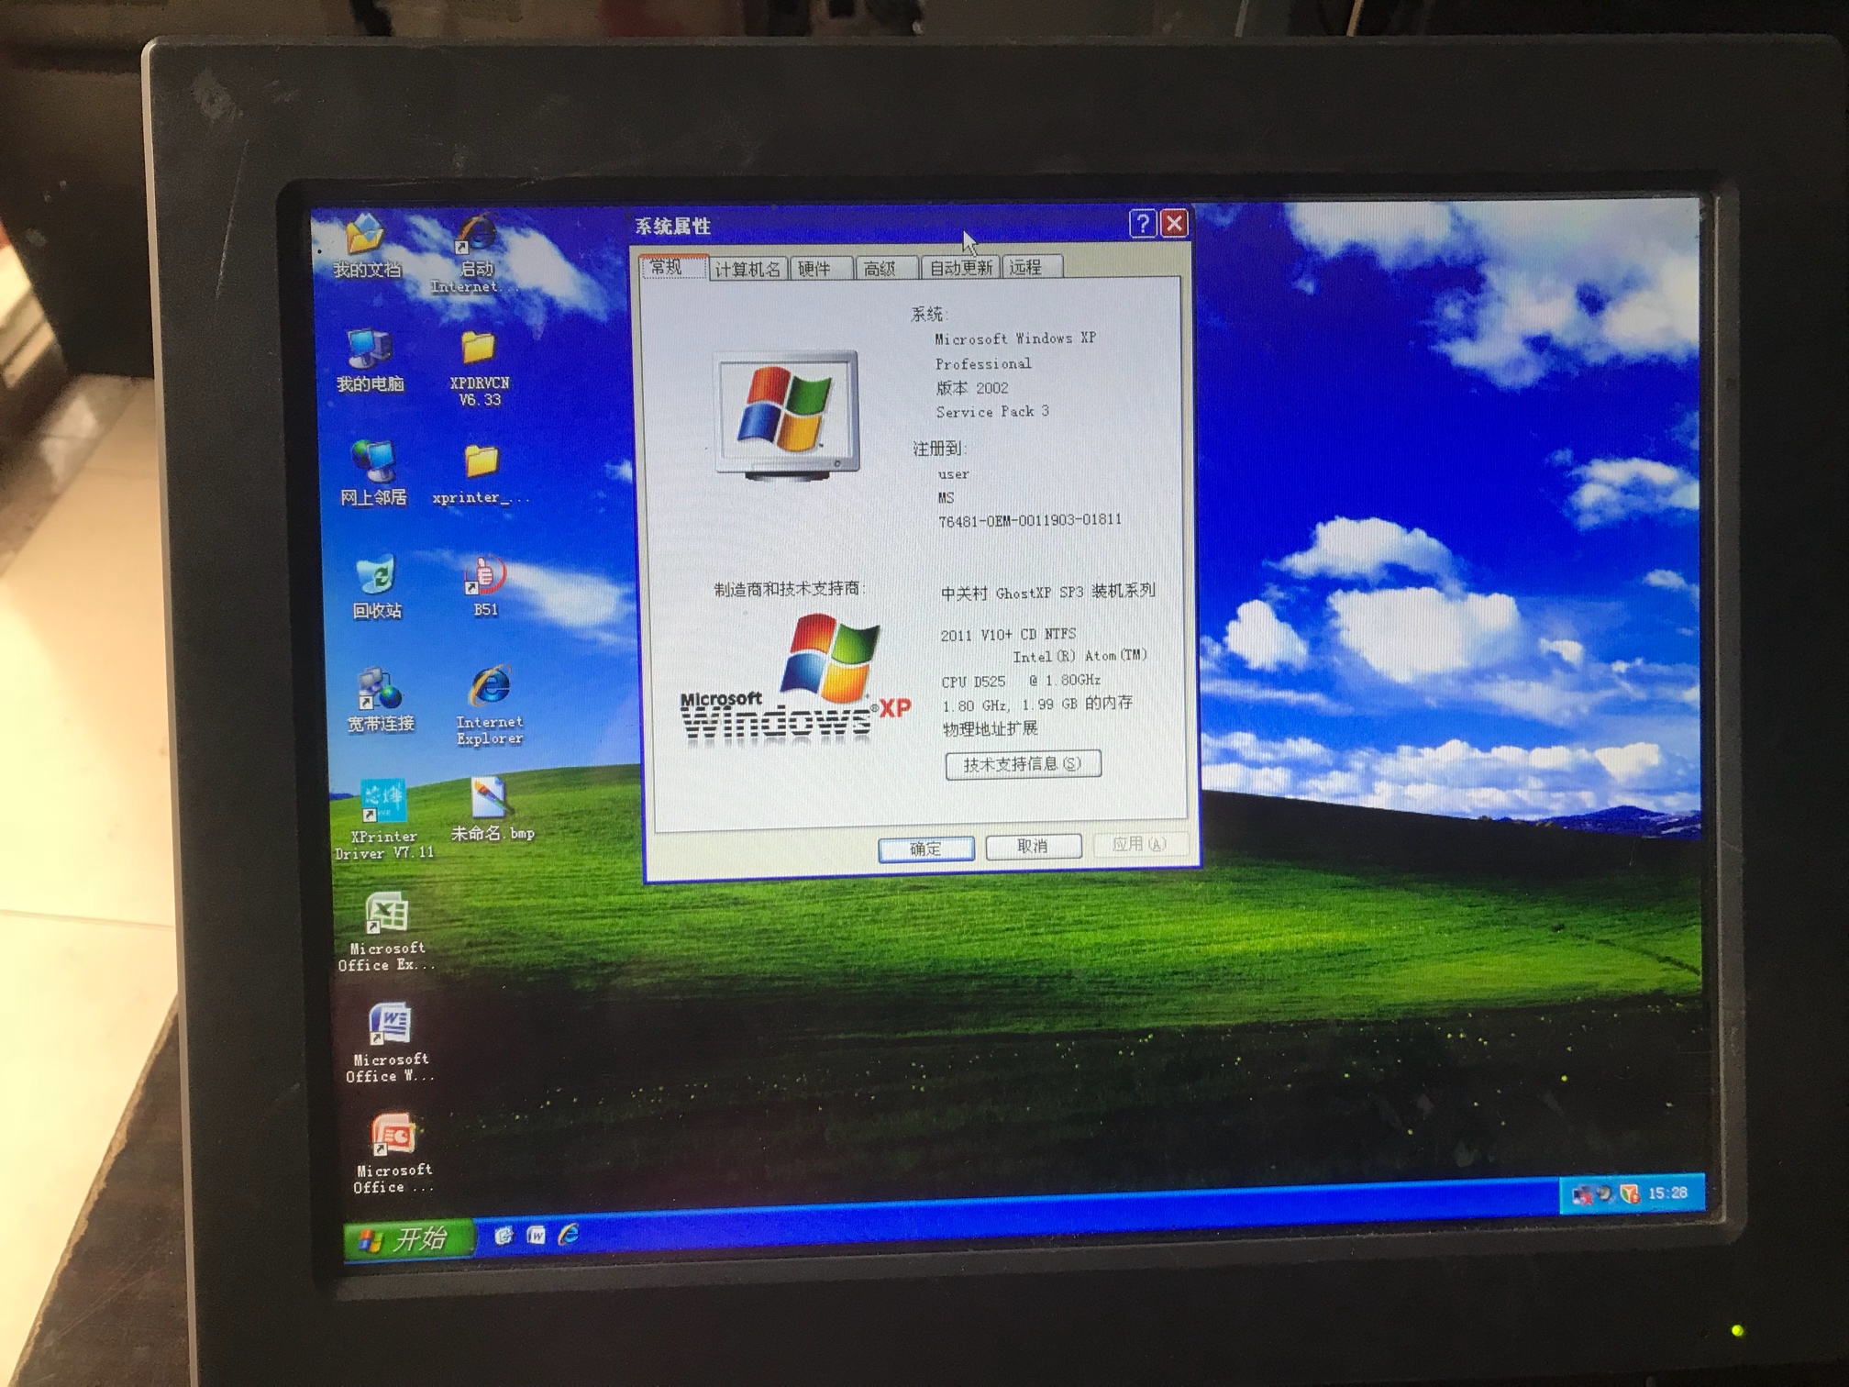Click the network connection tray icon
Viewport: 1849px width, 1387px height.
1584,1194
